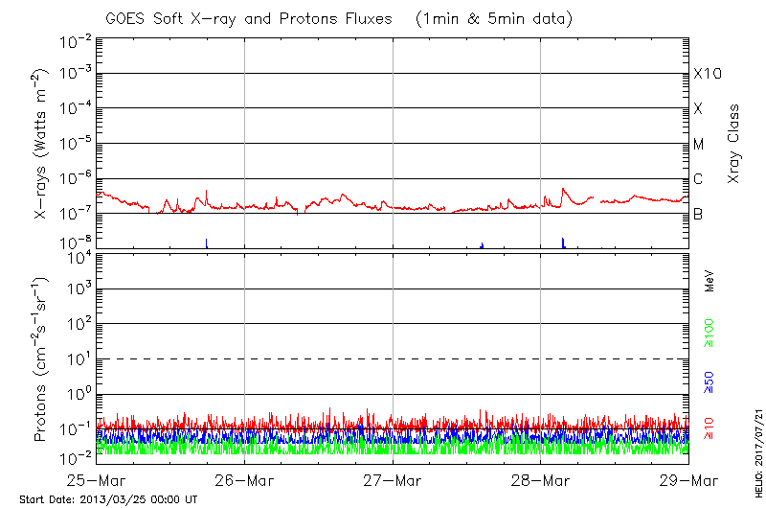Click the '26-Mar' date label on x-axis
This screenshot has width=766, height=508.
[244, 479]
